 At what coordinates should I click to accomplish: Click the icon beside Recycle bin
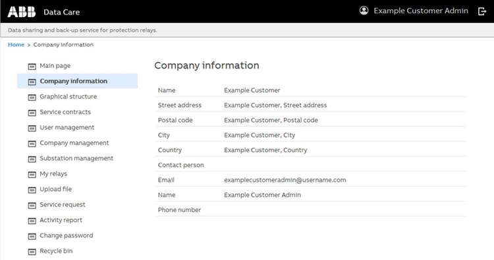pos(32,251)
